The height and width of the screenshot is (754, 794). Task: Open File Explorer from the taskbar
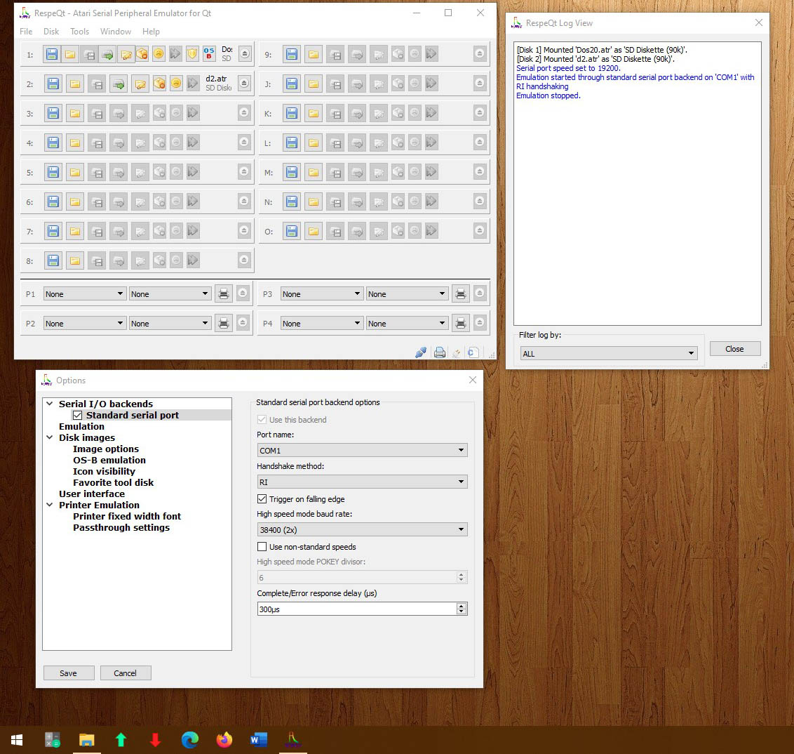pyautogui.click(x=86, y=741)
